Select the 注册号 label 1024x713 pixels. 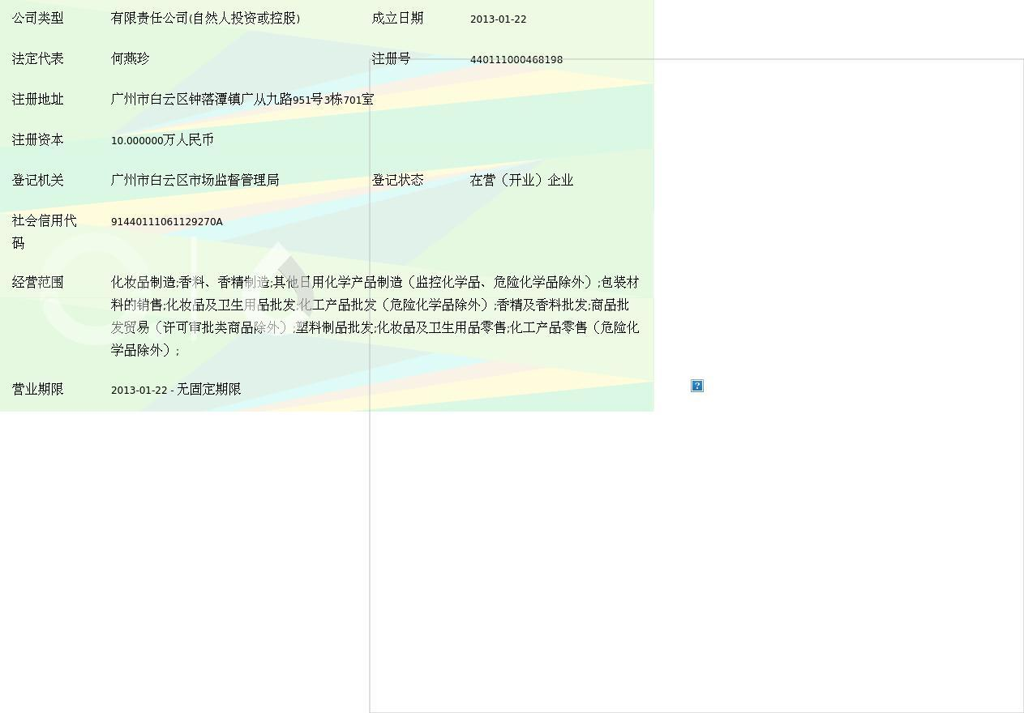[391, 58]
